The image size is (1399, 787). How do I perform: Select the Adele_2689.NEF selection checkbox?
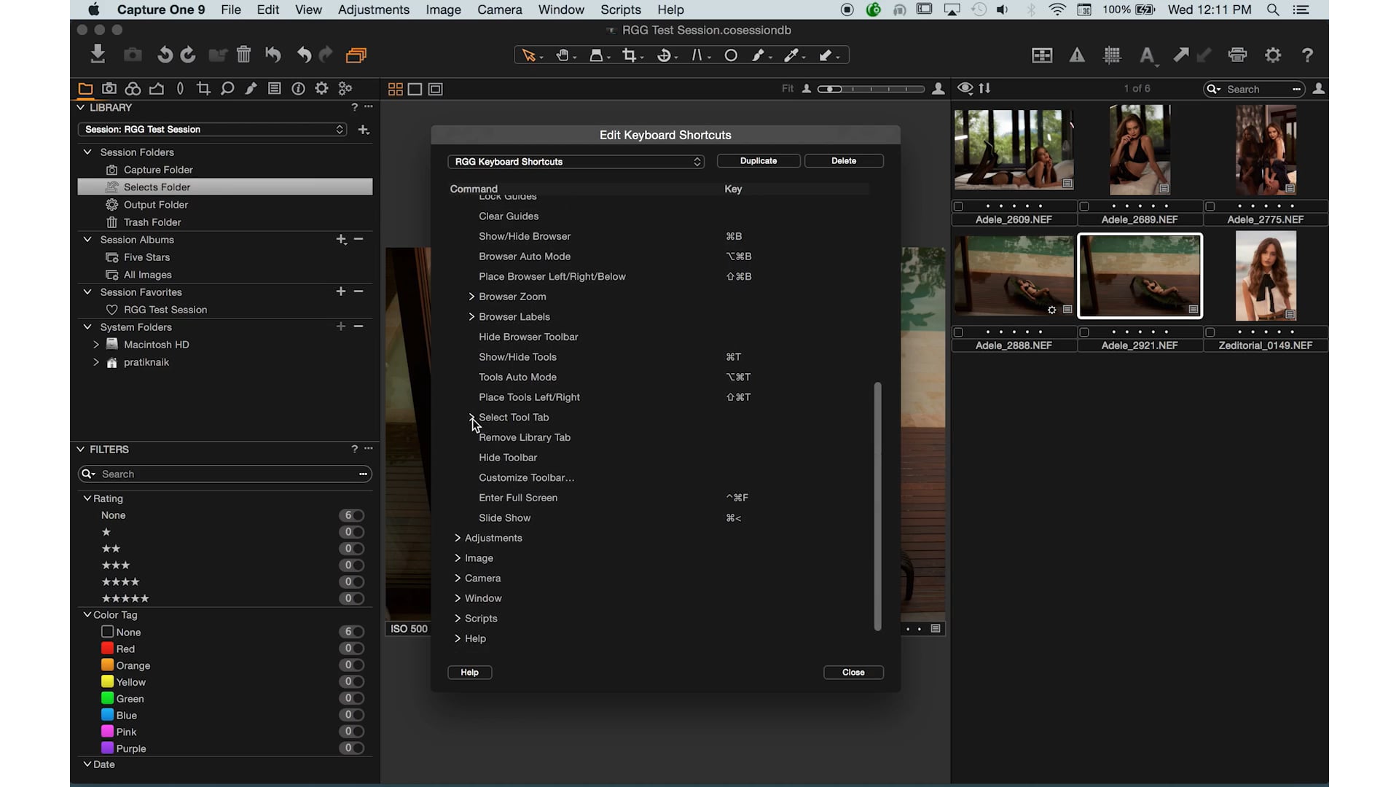point(1083,205)
